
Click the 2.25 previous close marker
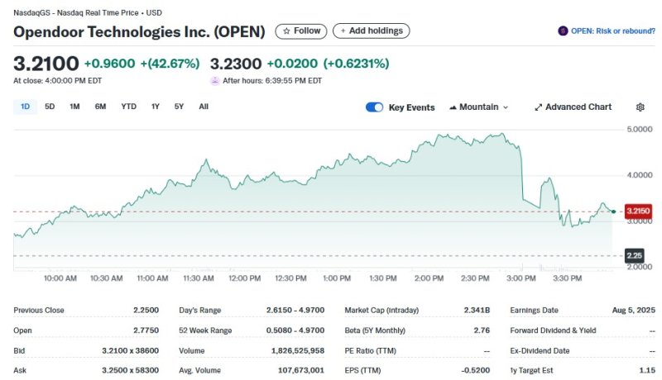[635, 255]
